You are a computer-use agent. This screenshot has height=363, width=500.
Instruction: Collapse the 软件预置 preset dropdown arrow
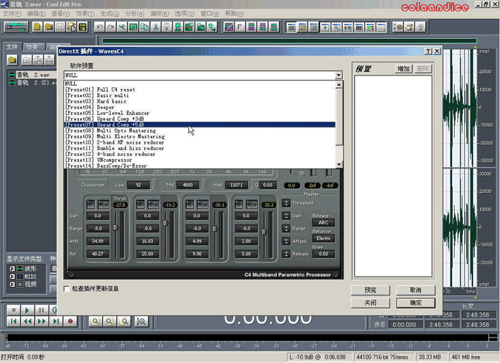[x=339, y=75]
